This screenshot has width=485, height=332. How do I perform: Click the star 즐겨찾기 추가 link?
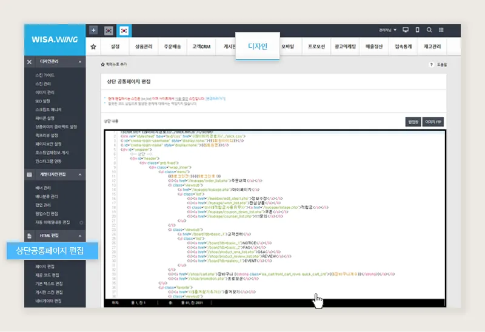114,64
